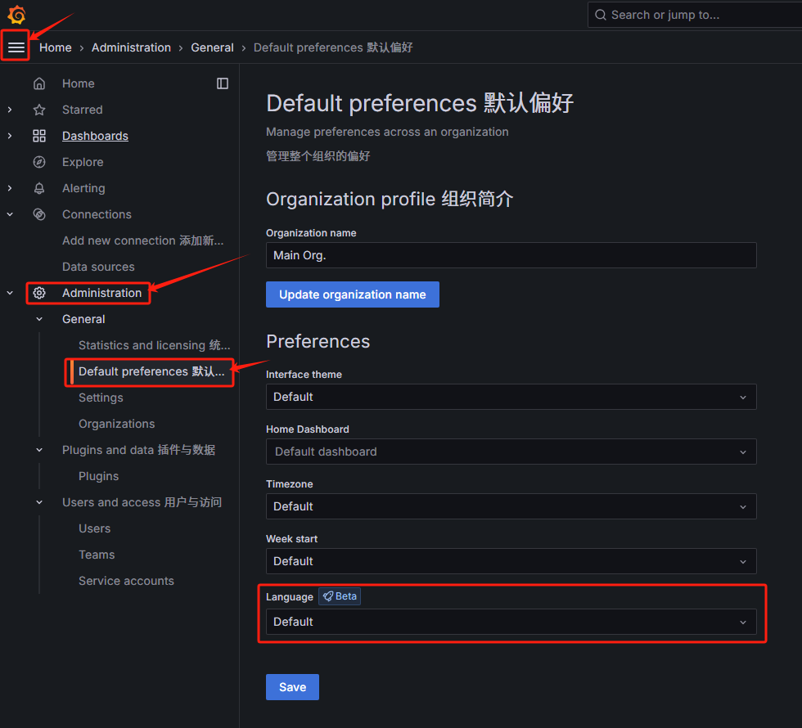The width and height of the screenshot is (802, 728).
Task: Open the Language dropdown
Action: [511, 622]
